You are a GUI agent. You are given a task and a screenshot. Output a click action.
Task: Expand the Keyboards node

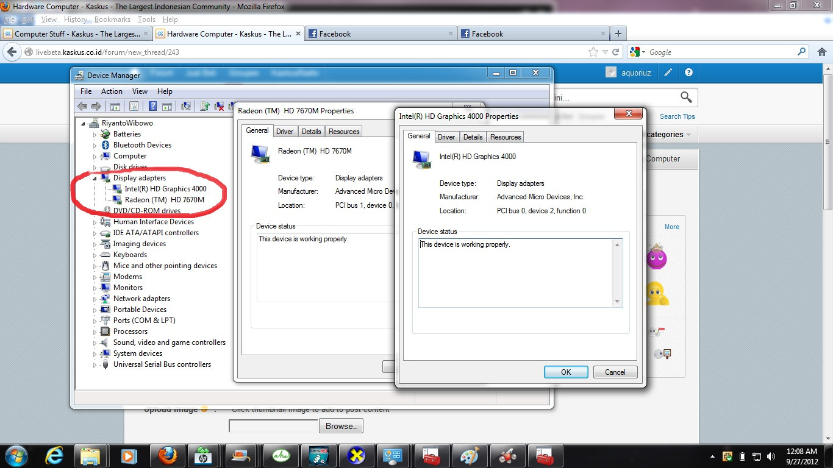pyautogui.click(x=95, y=255)
